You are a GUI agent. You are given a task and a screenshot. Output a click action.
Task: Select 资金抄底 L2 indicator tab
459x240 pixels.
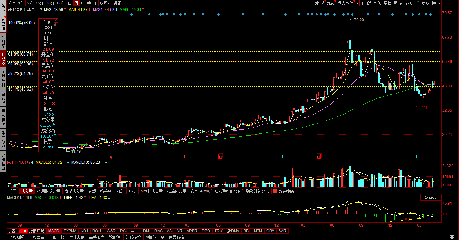[x=283, y=191]
